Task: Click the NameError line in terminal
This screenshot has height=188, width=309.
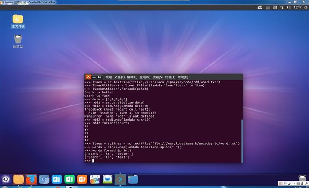Action: pyautogui.click(x=119, y=116)
